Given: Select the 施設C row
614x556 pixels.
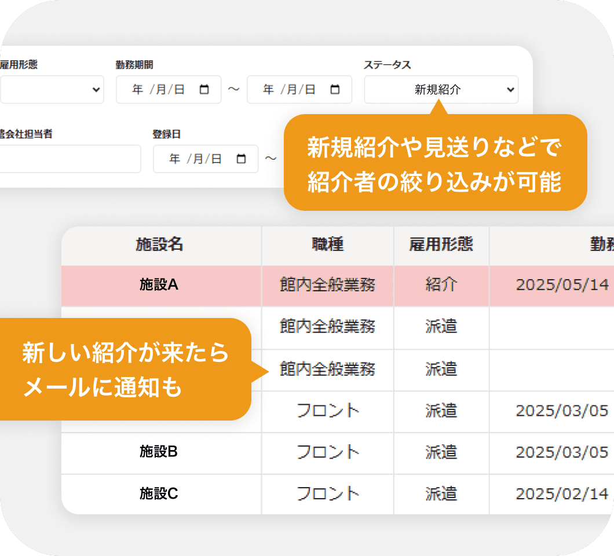Looking at the screenshot, I should pyautogui.click(x=159, y=493).
